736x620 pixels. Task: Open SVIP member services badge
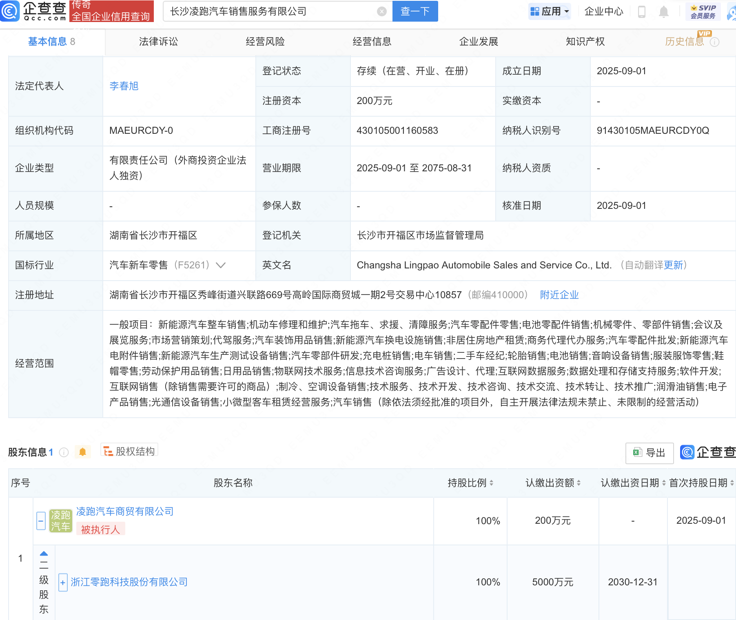[x=703, y=11]
